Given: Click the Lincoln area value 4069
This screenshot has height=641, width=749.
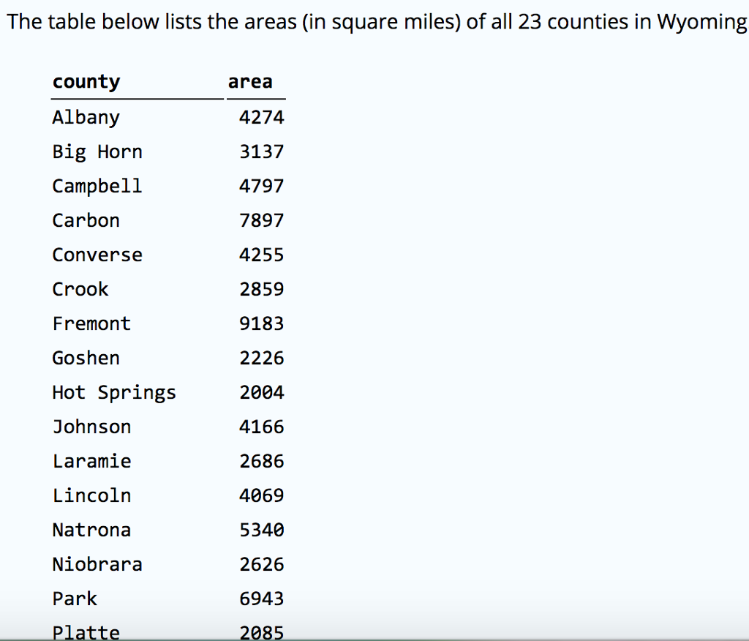Looking at the screenshot, I should coord(262,495).
